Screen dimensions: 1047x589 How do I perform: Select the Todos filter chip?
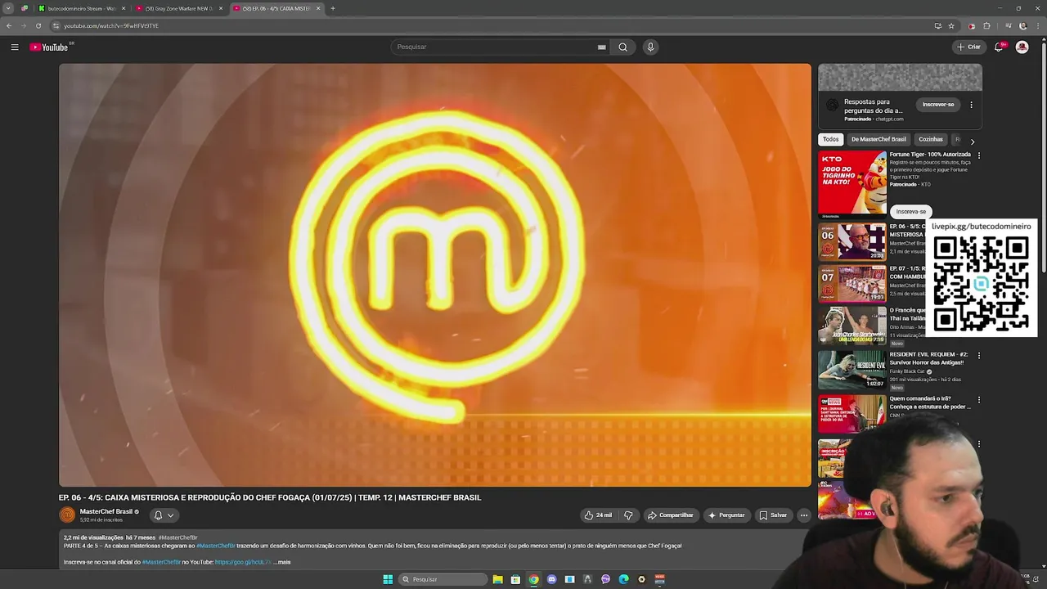click(831, 139)
